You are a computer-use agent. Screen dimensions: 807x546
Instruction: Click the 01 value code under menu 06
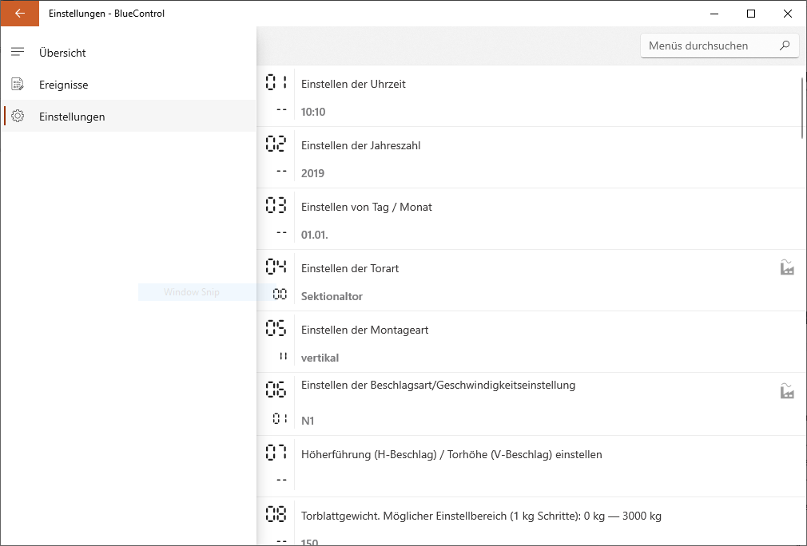pos(280,419)
